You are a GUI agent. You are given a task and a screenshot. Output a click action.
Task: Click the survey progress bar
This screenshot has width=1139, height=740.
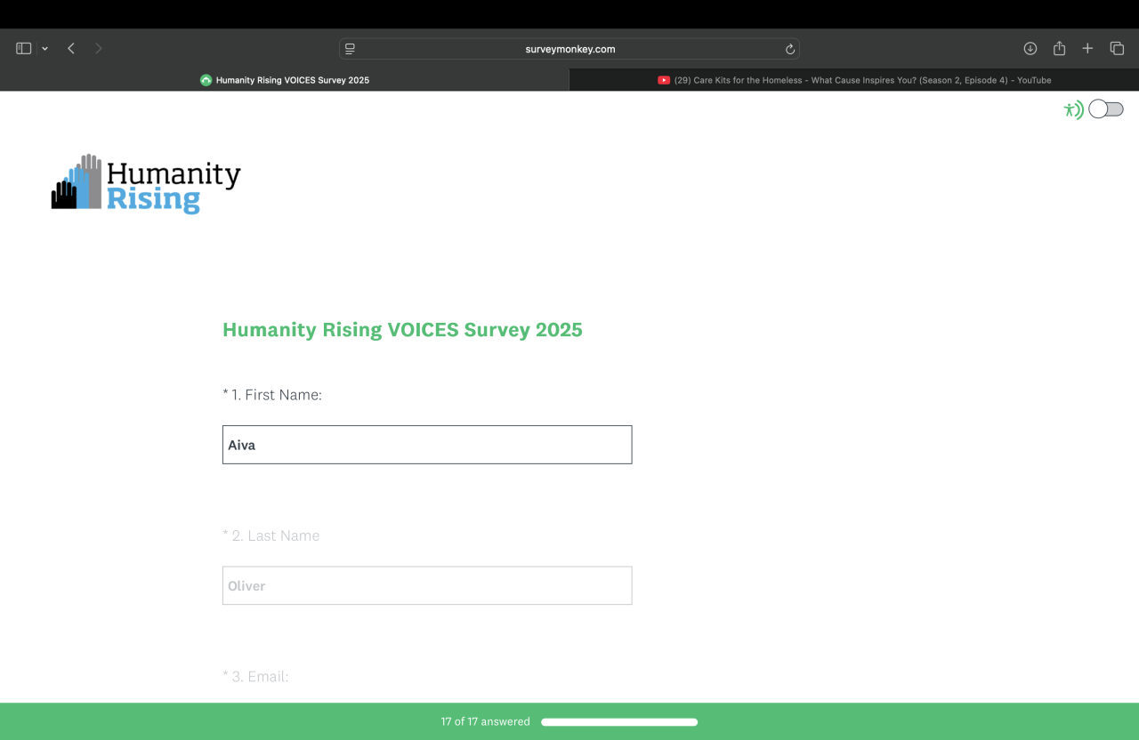[x=619, y=722]
